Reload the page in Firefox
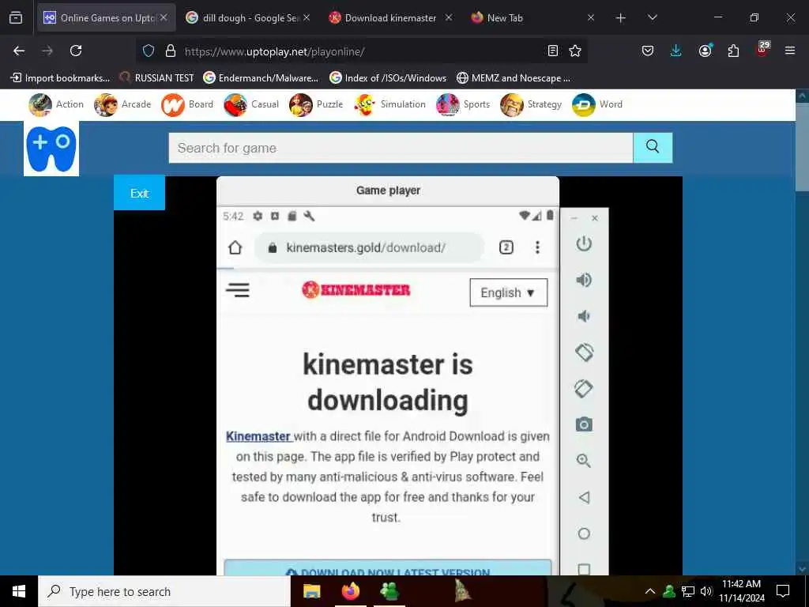The image size is (809, 607). 76,51
